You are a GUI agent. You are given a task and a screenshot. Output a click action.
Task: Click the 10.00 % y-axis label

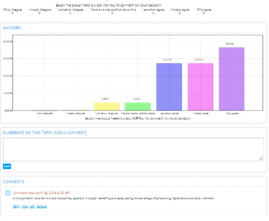click(8, 93)
